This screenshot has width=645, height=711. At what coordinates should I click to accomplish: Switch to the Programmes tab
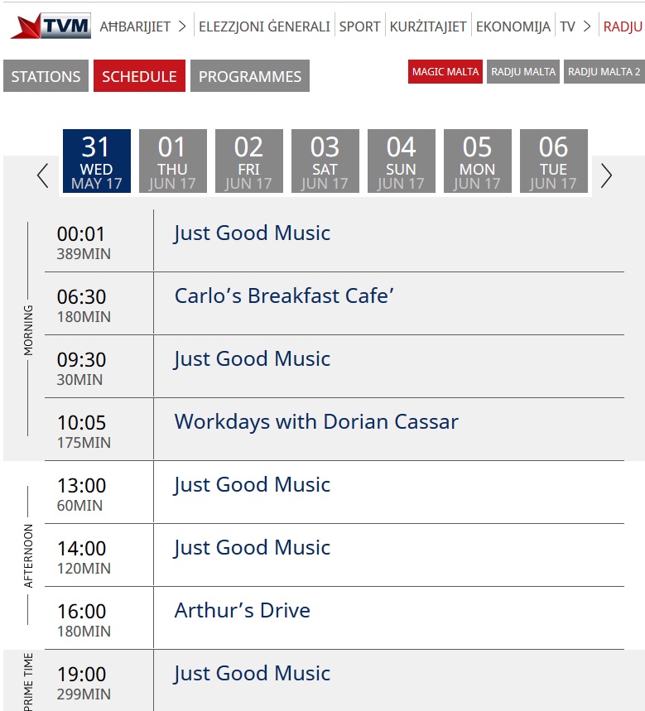click(250, 76)
